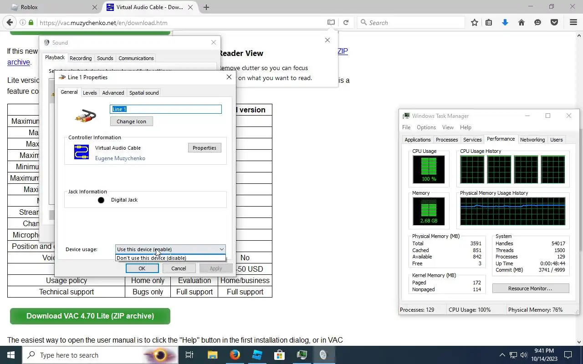Show Firefox downloads arrow
Screen dimensions: 583x364
(x=505, y=22)
